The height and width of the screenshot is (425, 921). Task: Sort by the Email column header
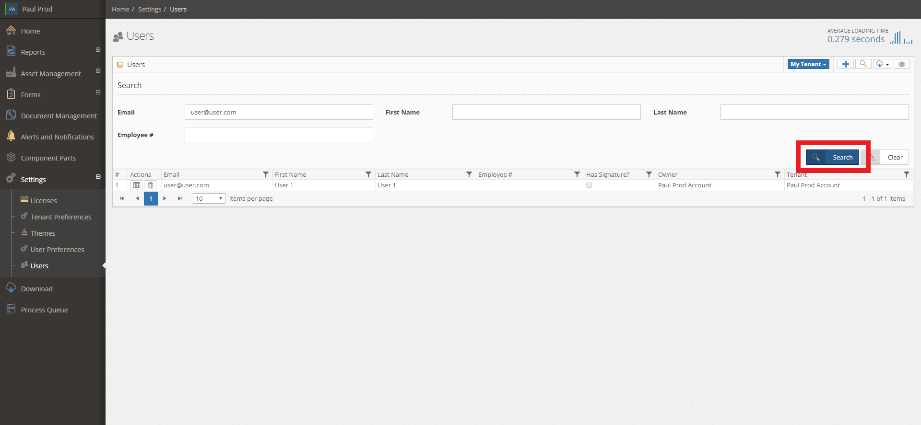coord(171,174)
